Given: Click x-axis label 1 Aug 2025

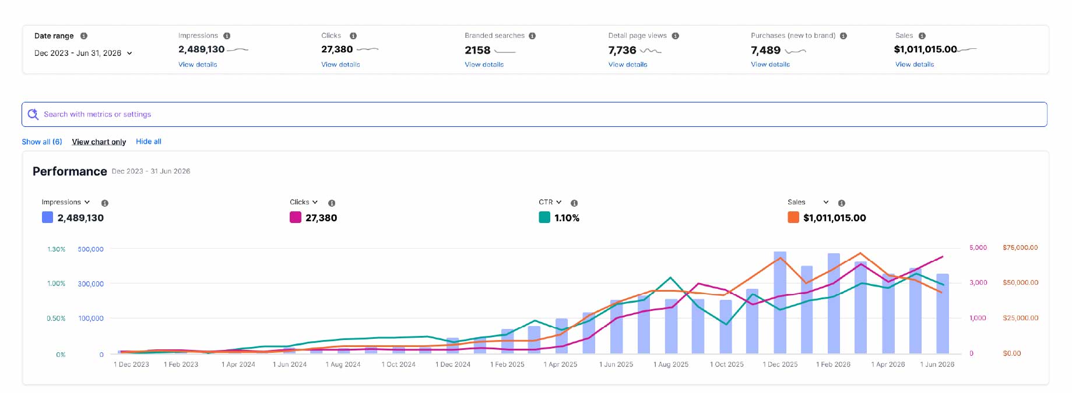Looking at the screenshot, I should [x=671, y=364].
